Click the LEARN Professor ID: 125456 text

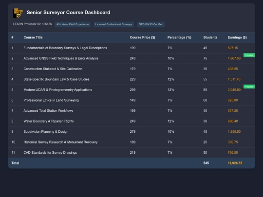coord(32,24)
